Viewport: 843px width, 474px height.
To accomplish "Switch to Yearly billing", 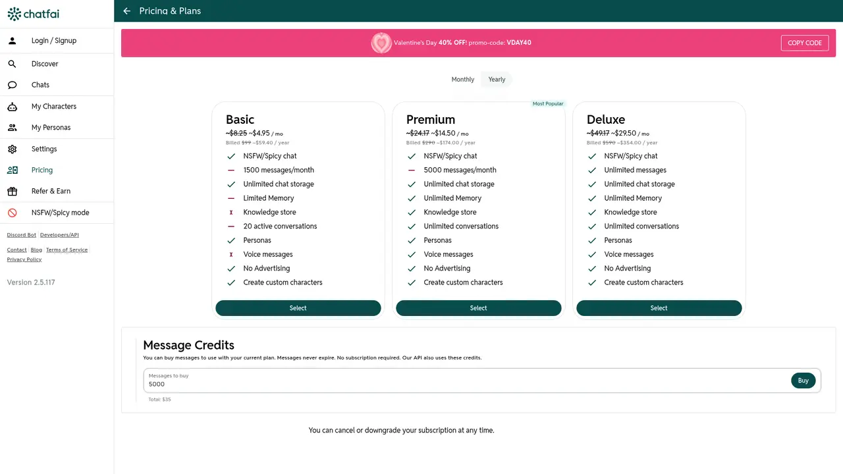I will tap(497, 80).
